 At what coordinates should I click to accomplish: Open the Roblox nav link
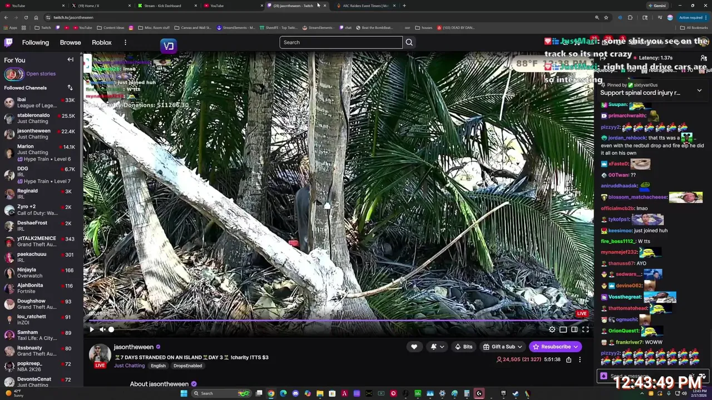click(x=102, y=42)
